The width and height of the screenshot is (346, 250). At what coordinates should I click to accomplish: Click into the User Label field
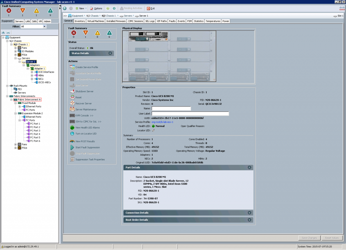(190, 114)
